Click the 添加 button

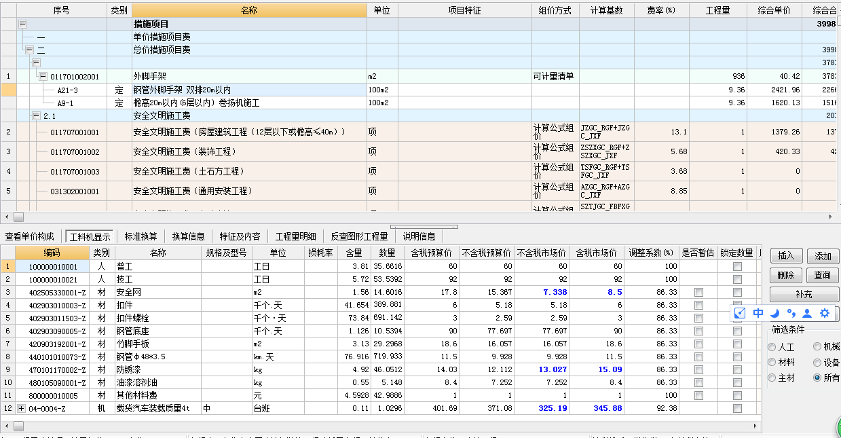point(823,256)
